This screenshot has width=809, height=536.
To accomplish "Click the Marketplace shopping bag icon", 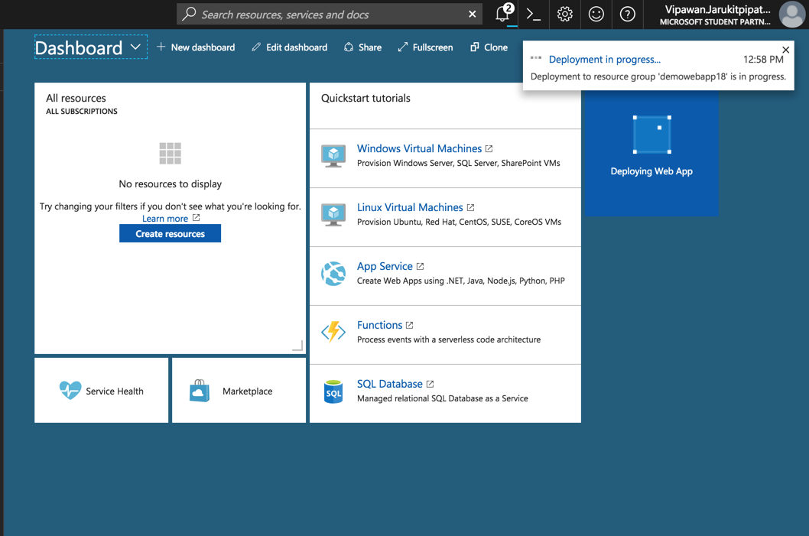I will [200, 391].
